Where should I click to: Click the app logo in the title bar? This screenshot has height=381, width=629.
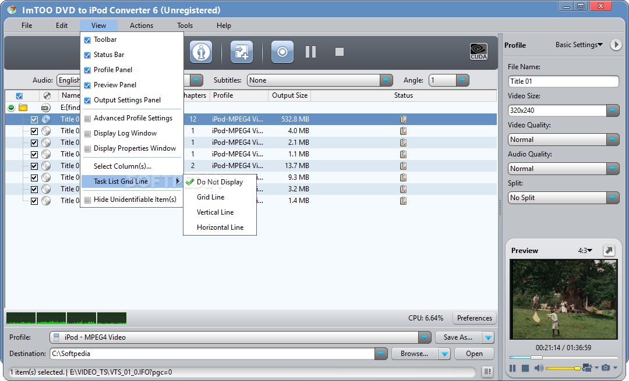click(12, 10)
